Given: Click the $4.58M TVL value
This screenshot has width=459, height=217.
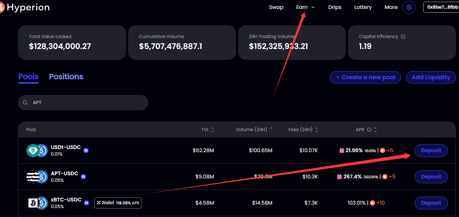Looking at the screenshot, I should coord(205,203).
